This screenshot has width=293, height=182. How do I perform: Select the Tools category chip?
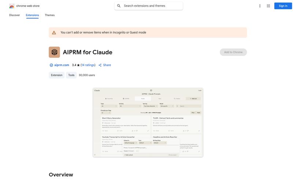pyautogui.click(x=71, y=75)
